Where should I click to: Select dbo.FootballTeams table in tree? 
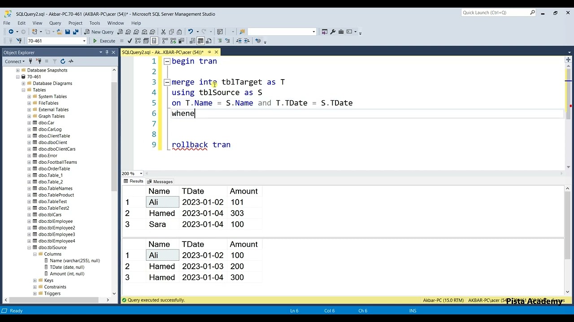[57, 162]
